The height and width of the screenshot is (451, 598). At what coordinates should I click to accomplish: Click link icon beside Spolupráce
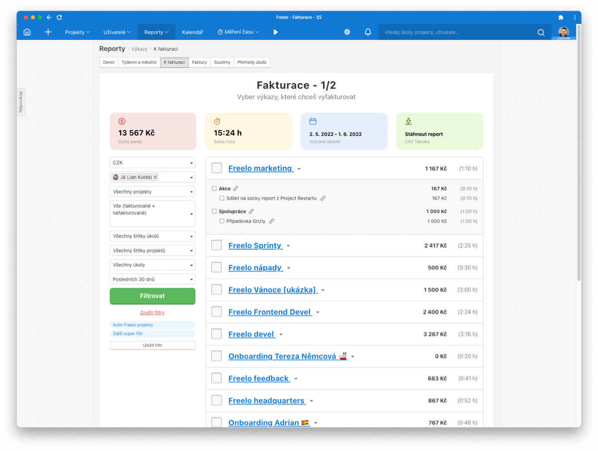pyautogui.click(x=251, y=211)
